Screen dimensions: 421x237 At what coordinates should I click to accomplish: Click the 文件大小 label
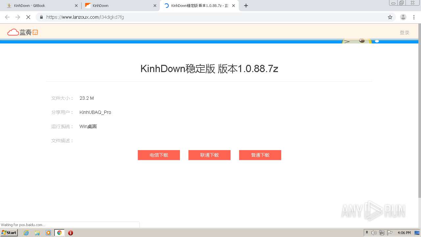click(62, 98)
